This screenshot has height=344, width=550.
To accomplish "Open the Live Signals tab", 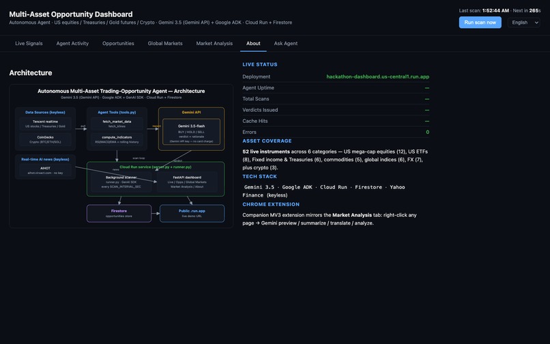I will [x=29, y=44].
